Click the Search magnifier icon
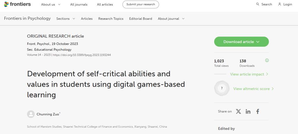The height and width of the screenshot is (134, 298). (x=258, y=4)
